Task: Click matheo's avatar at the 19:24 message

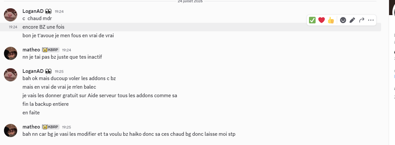Action: 11,53
